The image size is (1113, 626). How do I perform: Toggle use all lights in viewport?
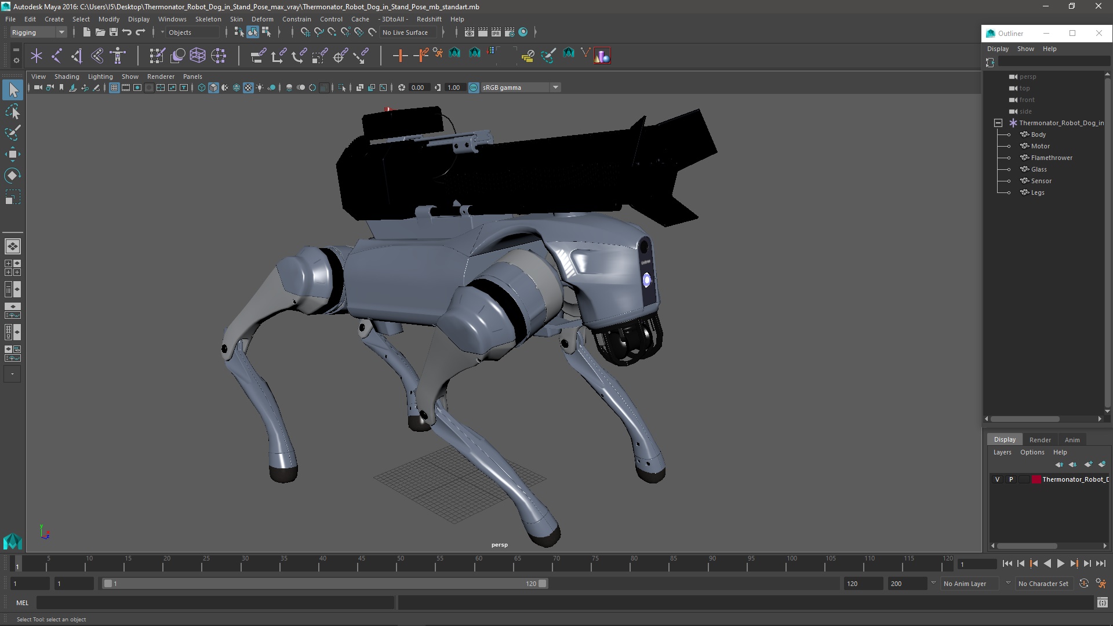[x=260, y=88]
